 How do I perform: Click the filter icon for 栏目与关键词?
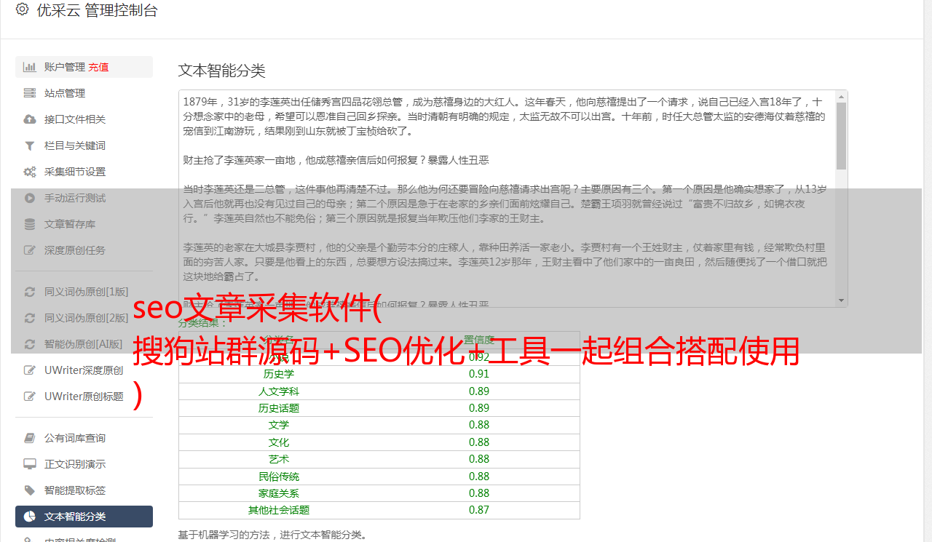point(30,146)
